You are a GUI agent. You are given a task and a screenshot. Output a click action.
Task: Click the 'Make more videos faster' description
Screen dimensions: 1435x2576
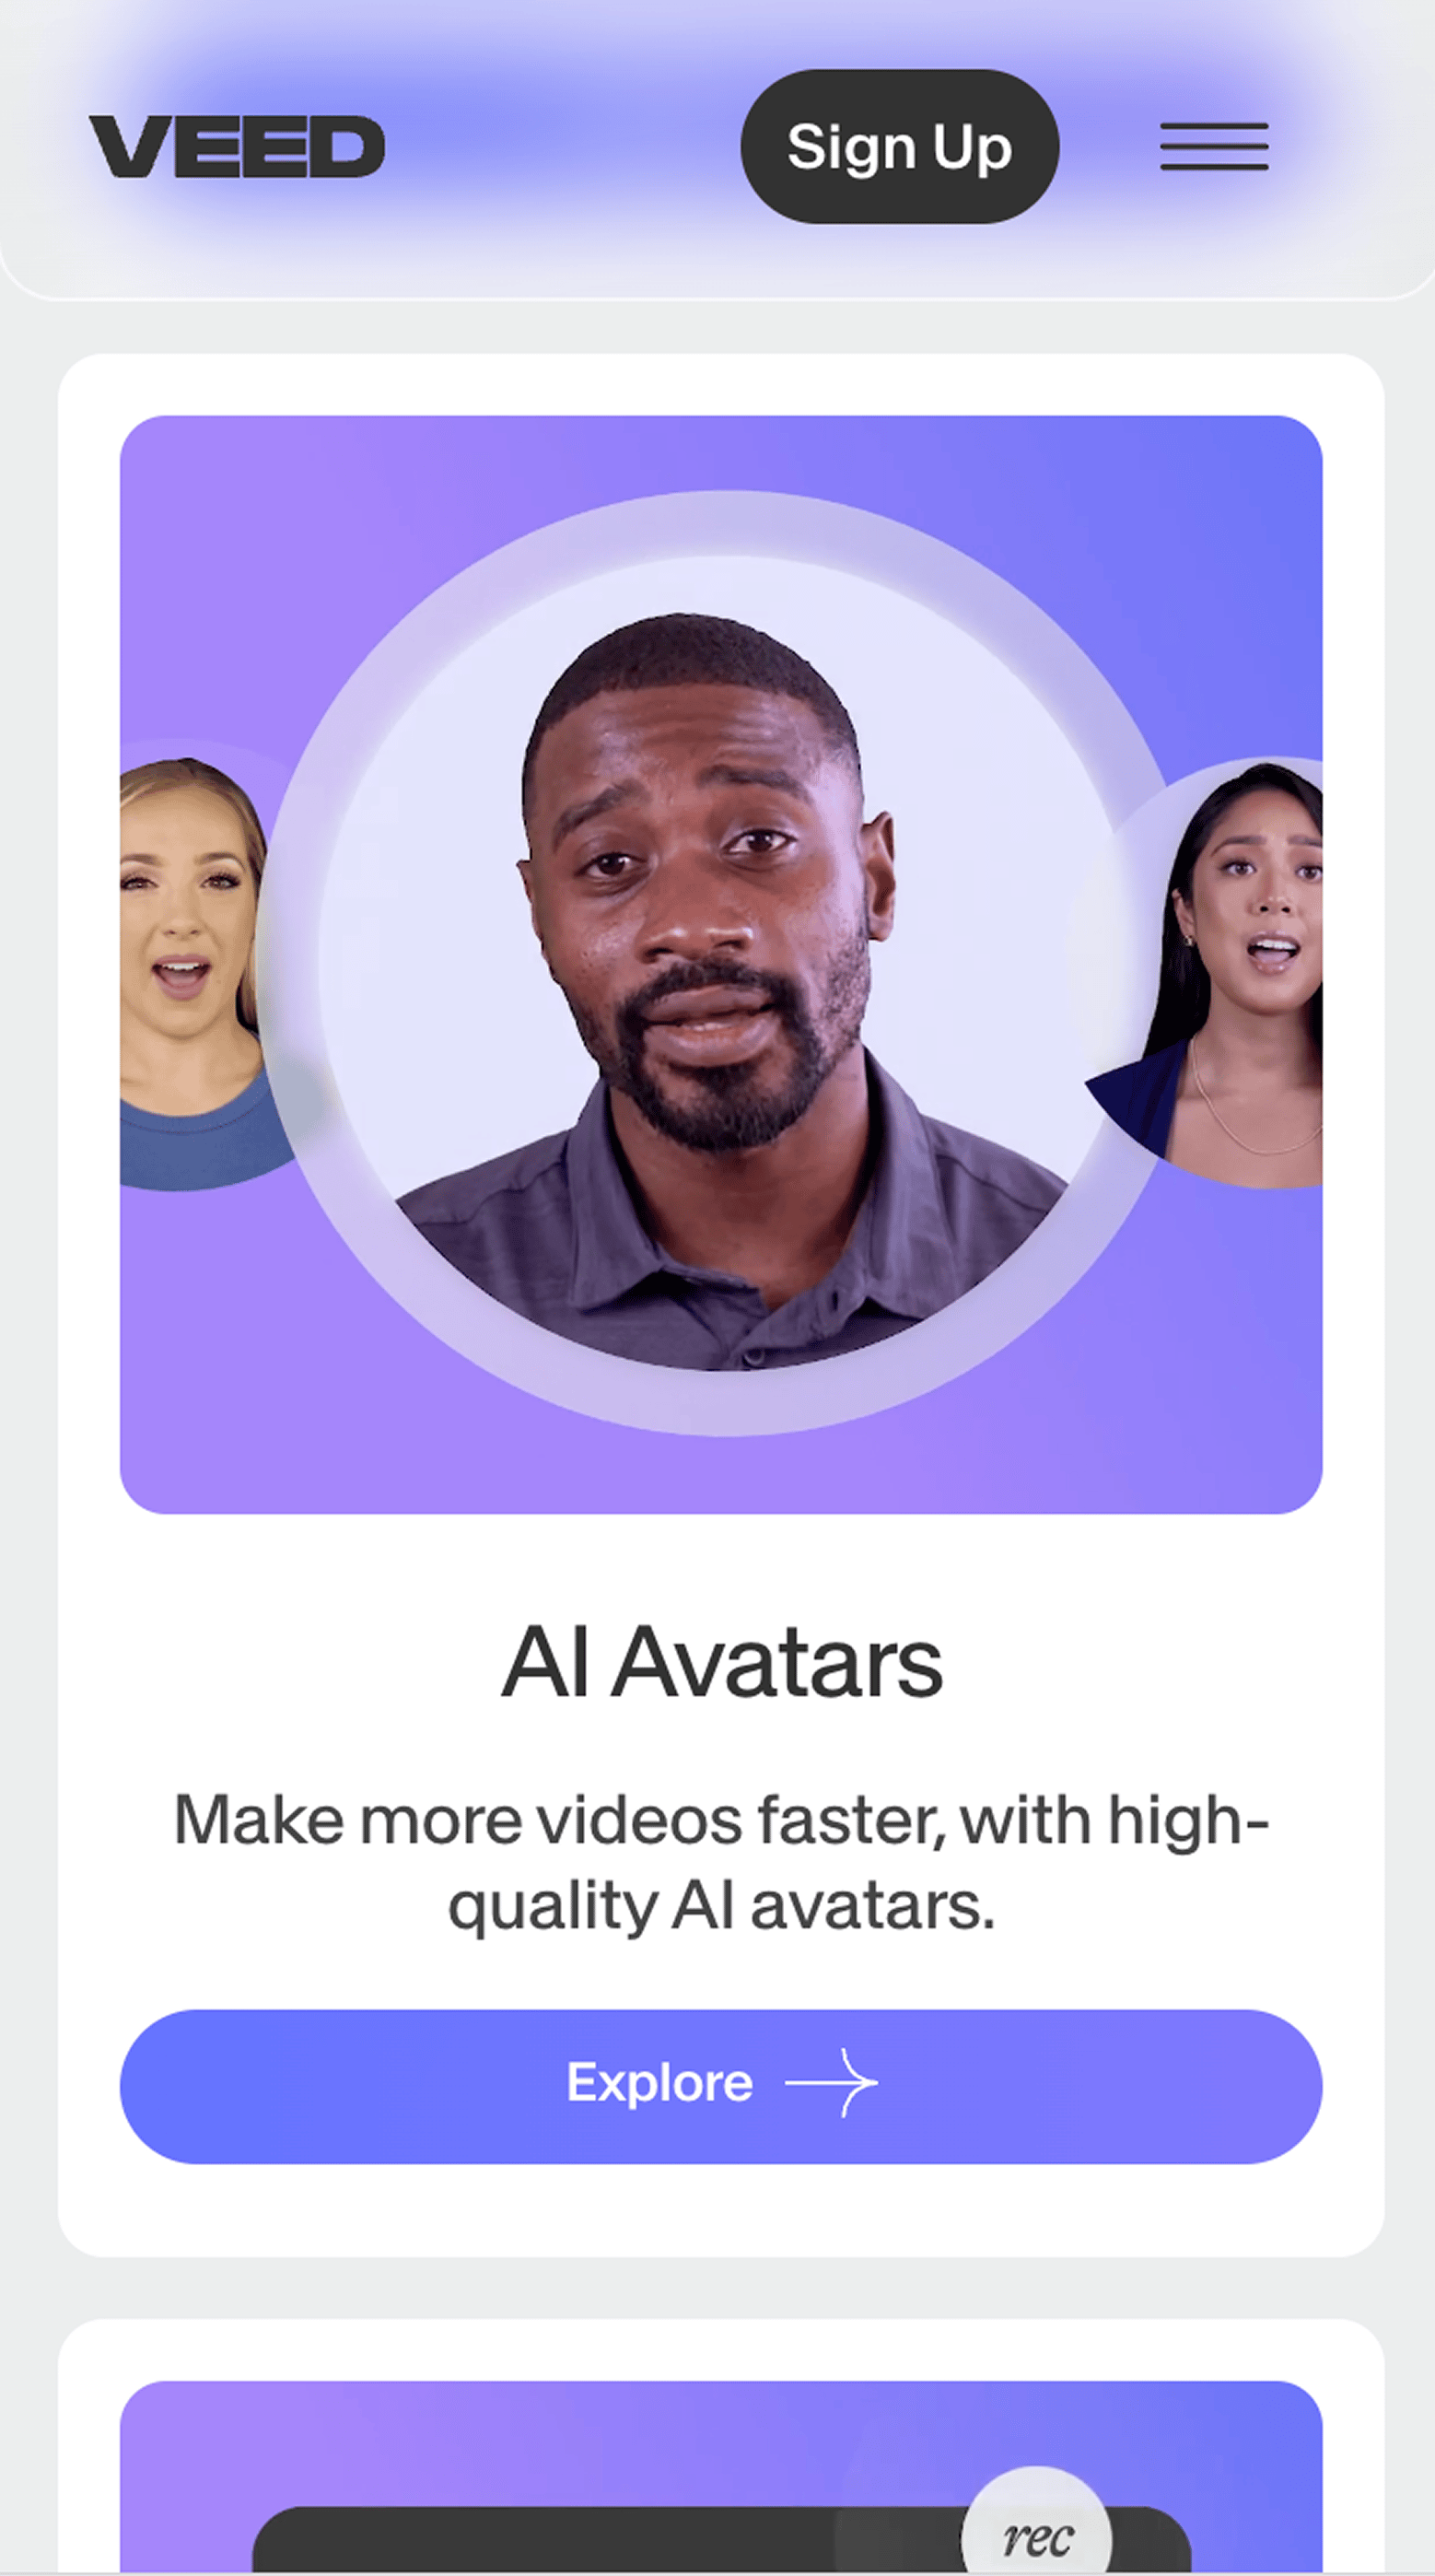tap(721, 1862)
